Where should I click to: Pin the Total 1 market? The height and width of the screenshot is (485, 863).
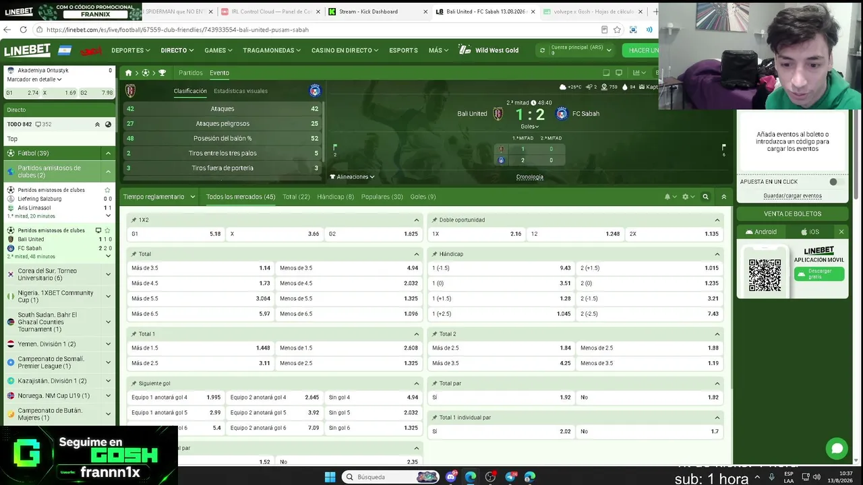pyautogui.click(x=133, y=334)
